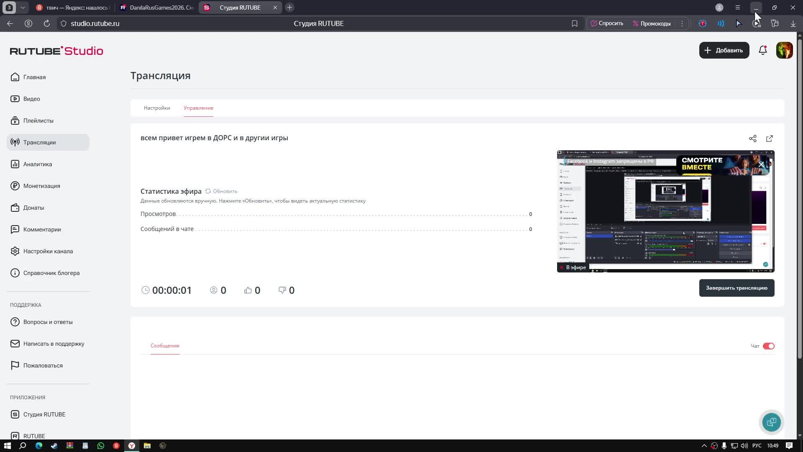Open the notifications bell

click(763, 50)
